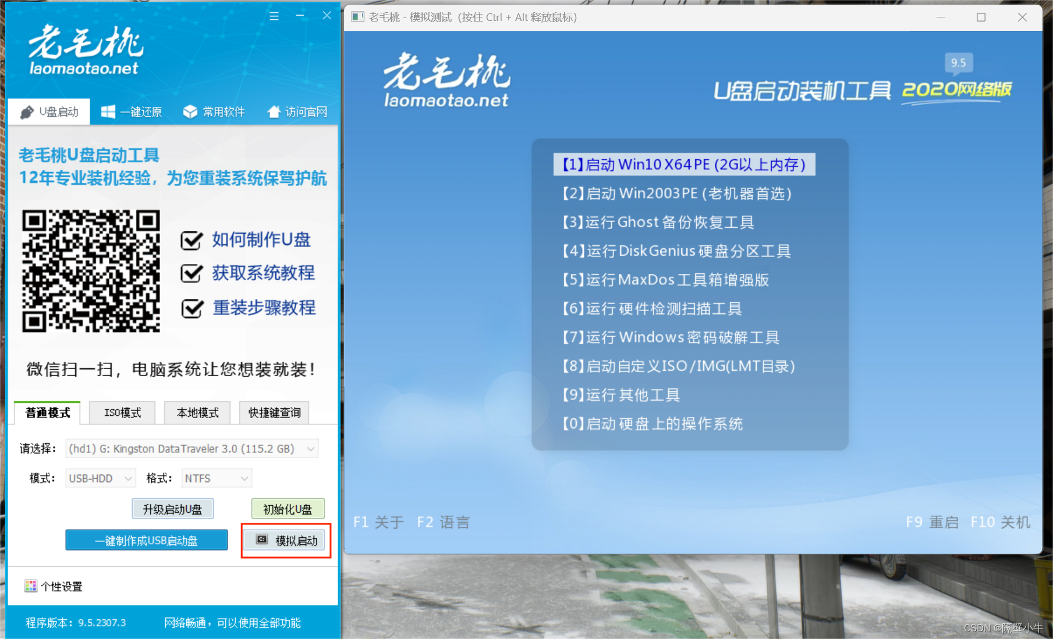The width and height of the screenshot is (1053, 639).
Task: Click F10 关机 in the emulator
Action: [x=1000, y=522]
